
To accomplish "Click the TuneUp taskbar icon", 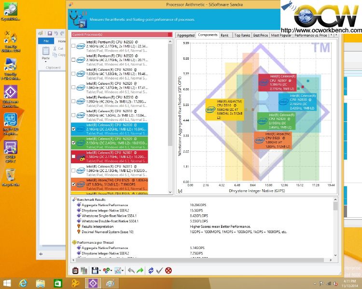I will (75, 283).
